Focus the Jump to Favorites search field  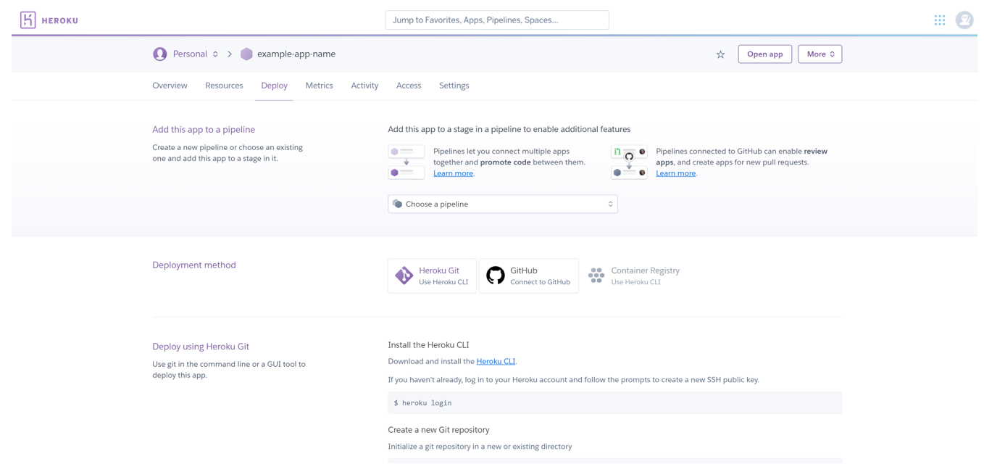[x=497, y=20]
